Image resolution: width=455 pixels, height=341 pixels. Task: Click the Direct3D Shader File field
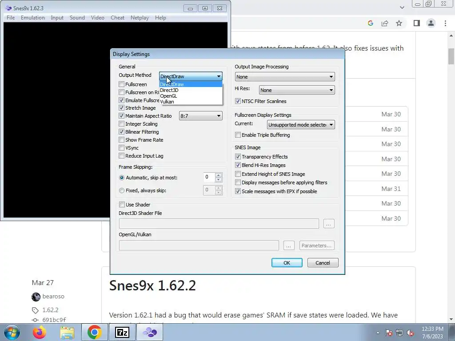pyautogui.click(x=219, y=224)
